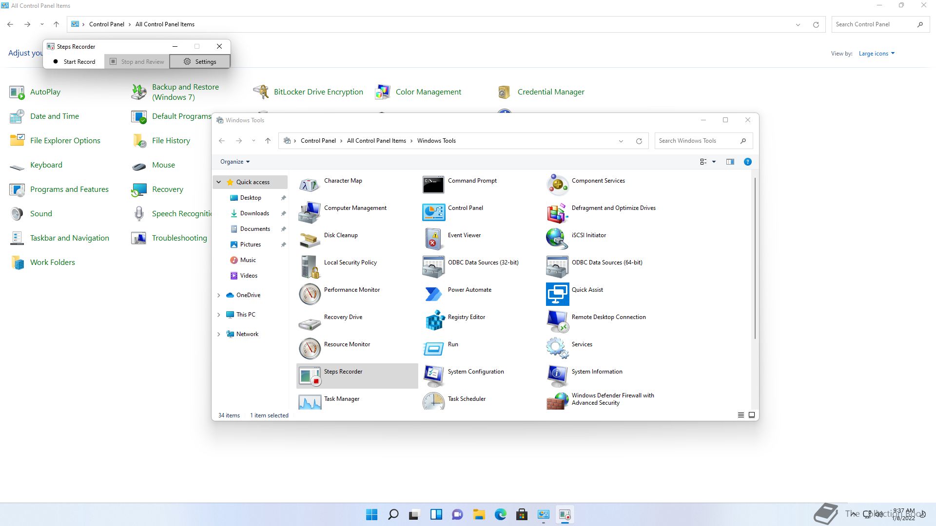Open the Performance Monitor icon
936x526 pixels.
[310, 294]
